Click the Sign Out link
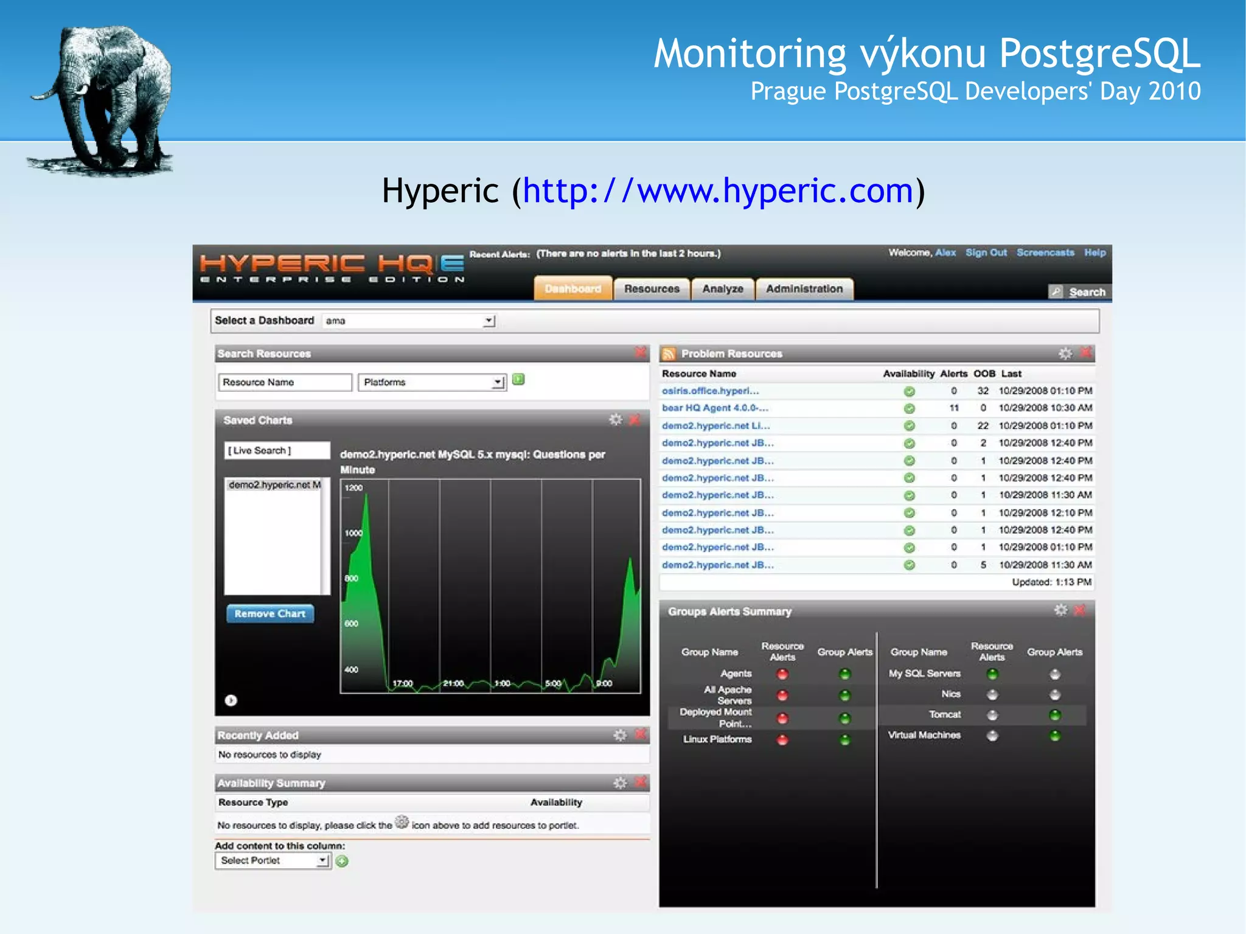 click(986, 253)
